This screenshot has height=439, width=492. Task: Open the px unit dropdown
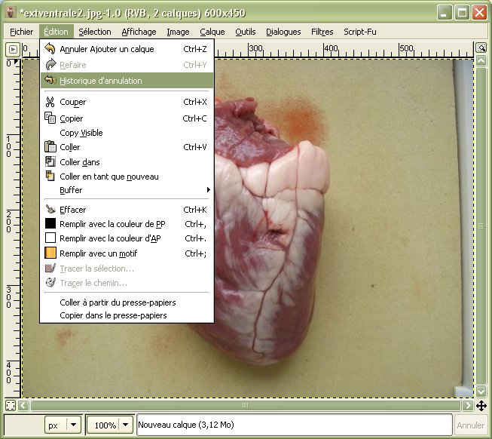(x=73, y=425)
